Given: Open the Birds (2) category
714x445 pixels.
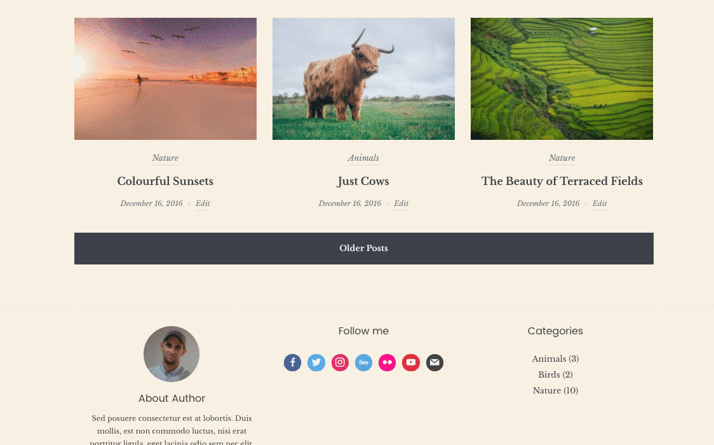Looking at the screenshot, I should 555,374.
